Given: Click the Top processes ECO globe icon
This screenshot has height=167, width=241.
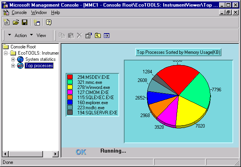Looking at the screenshot, I should click(x=20, y=66).
